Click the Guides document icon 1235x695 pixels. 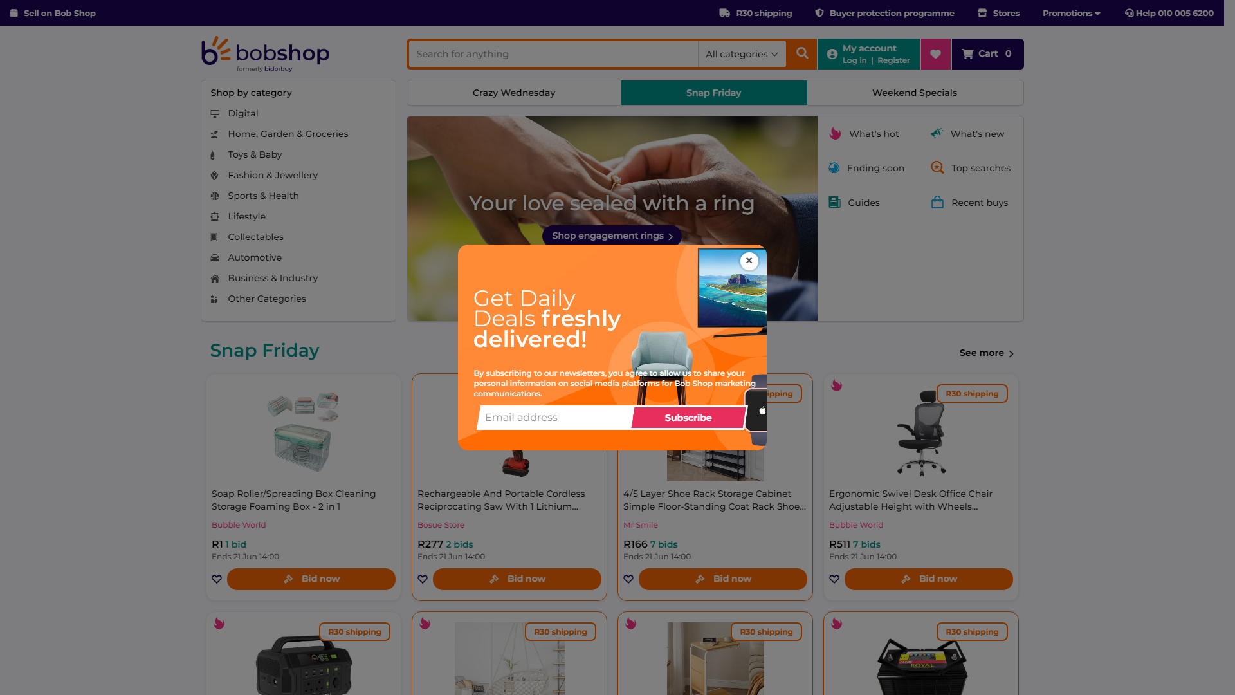click(x=834, y=203)
